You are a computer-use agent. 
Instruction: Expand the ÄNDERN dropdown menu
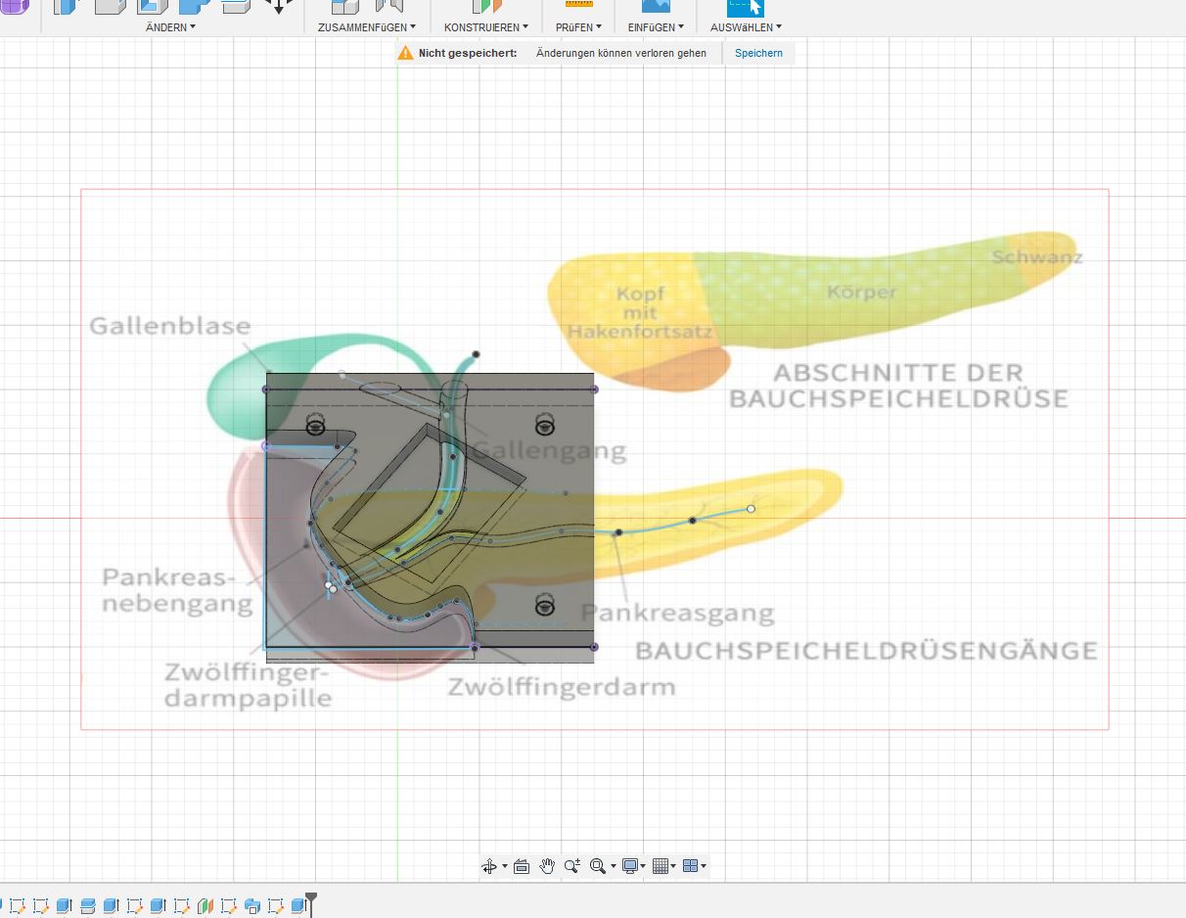coord(170,27)
